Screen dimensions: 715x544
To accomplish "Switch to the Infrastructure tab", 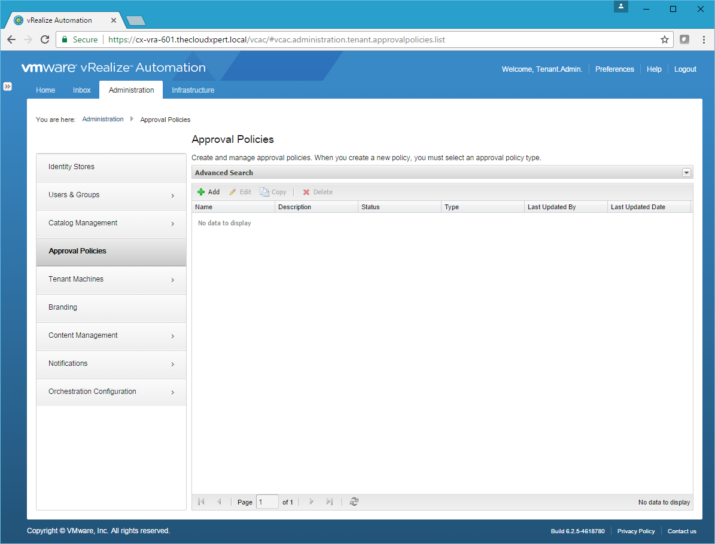I will point(193,90).
